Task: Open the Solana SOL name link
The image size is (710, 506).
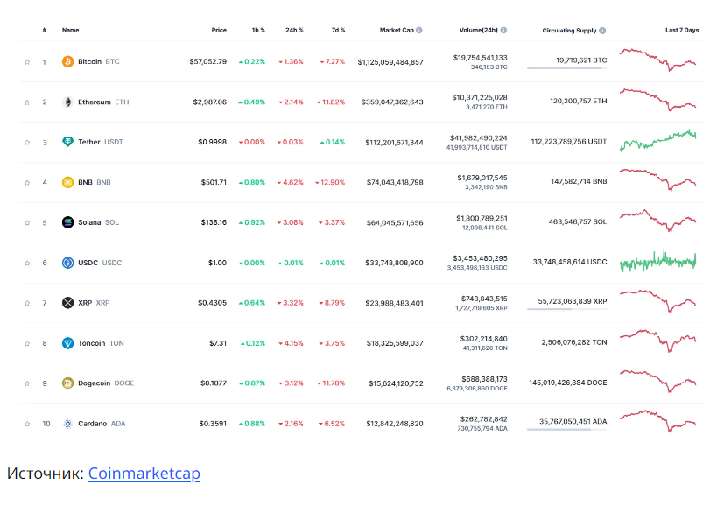Action: (98, 222)
